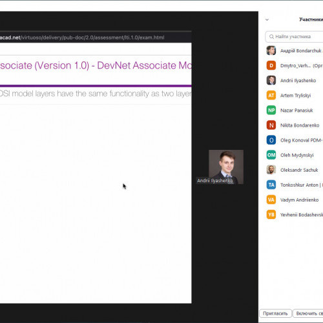Select participant name Dmytro_Verh
Screen dimensions: 323x323
click(295, 65)
